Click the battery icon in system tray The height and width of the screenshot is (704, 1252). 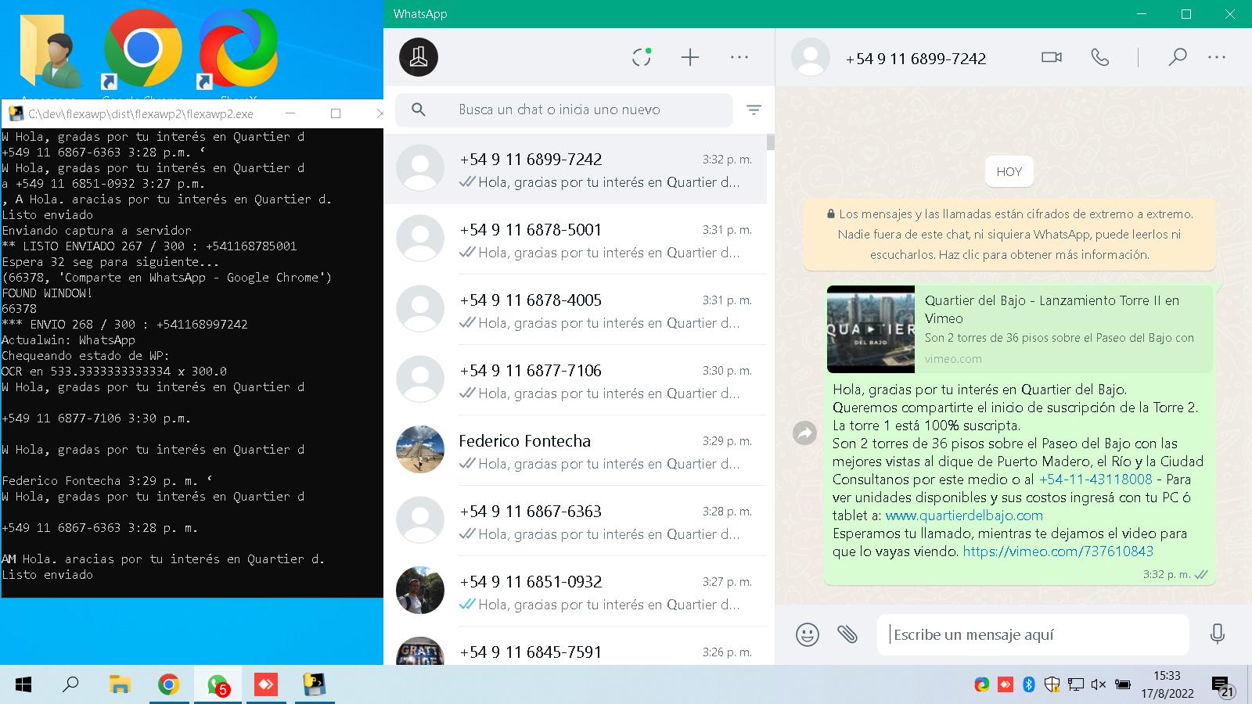(1122, 685)
